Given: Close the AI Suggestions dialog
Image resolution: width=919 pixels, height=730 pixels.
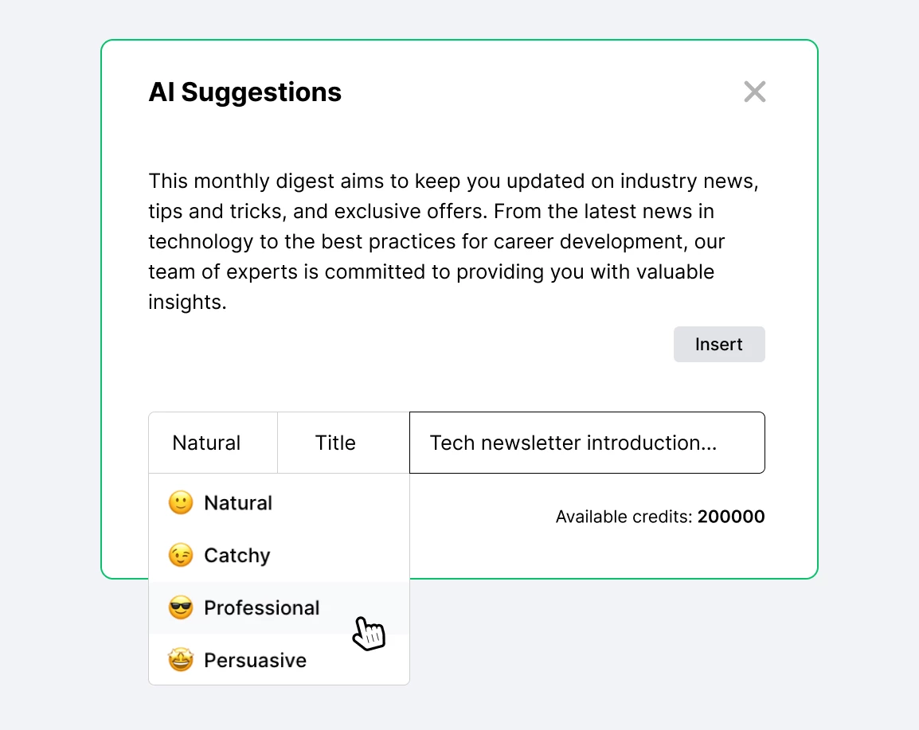Looking at the screenshot, I should click(754, 92).
